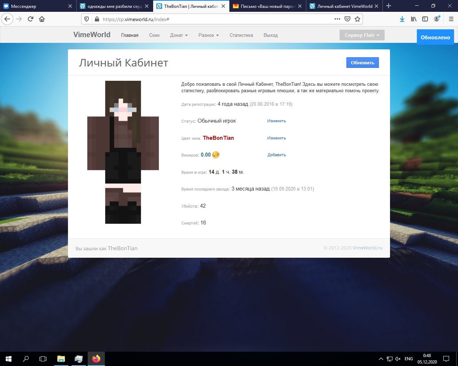The height and width of the screenshot is (366, 458).
Task: Expand the Сервер Flair dropdown
Action: click(x=362, y=35)
